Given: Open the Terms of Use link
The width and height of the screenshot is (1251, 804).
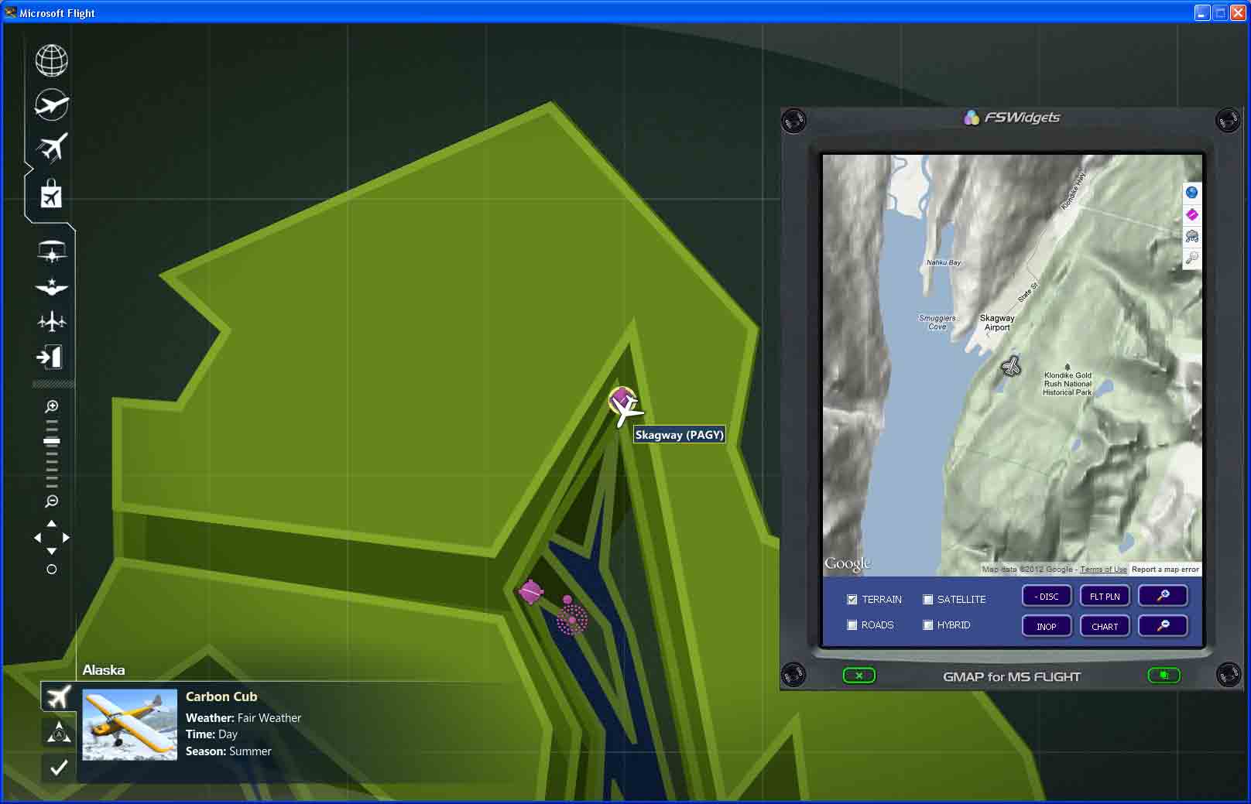Looking at the screenshot, I should tap(1103, 570).
